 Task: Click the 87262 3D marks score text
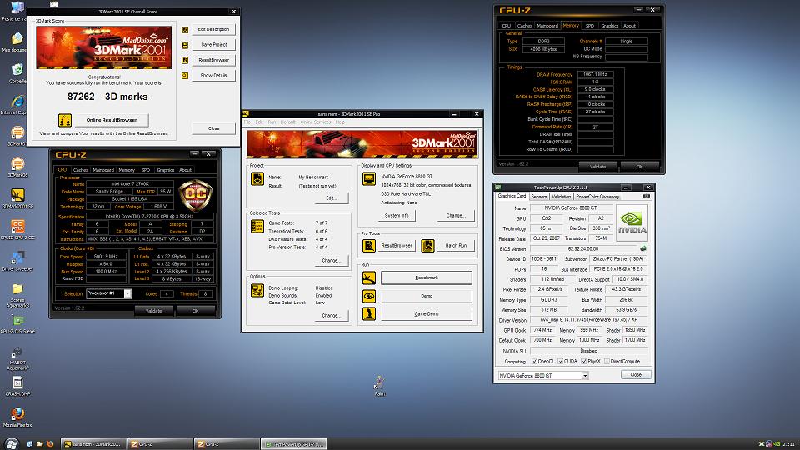tap(107, 97)
